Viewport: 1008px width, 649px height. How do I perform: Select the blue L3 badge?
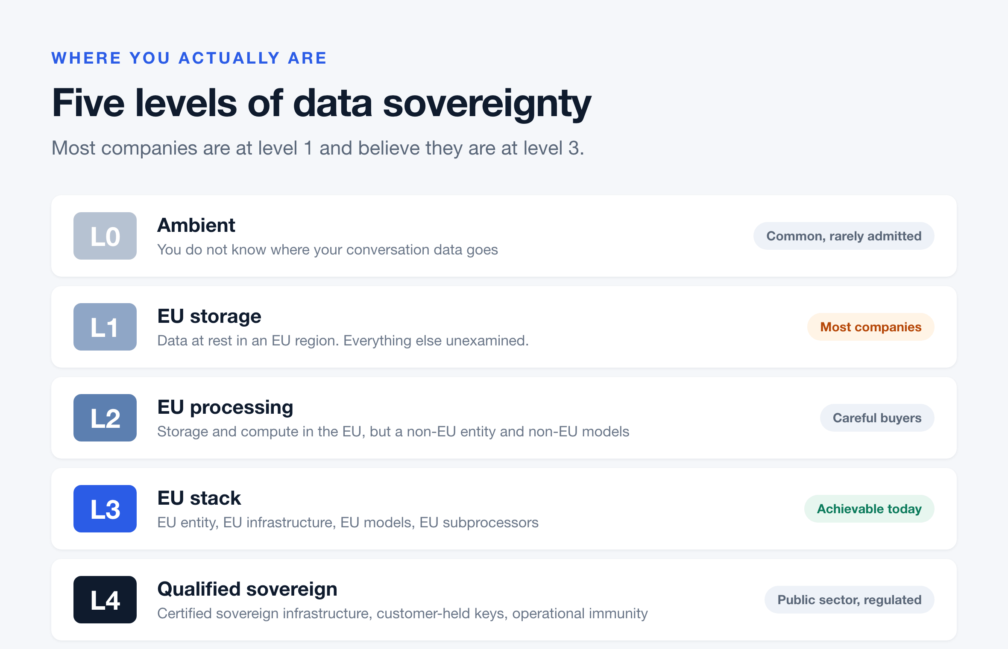tap(105, 509)
